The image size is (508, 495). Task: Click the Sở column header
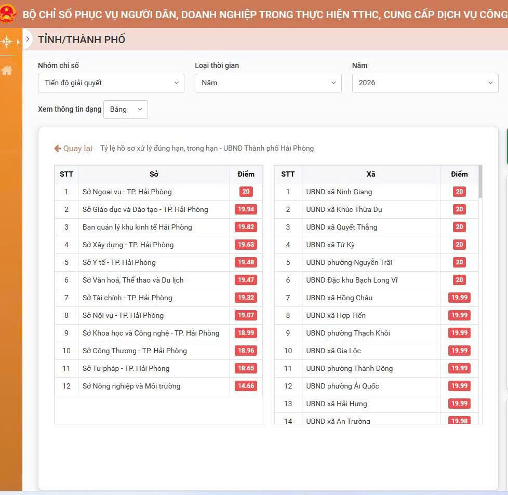click(154, 174)
